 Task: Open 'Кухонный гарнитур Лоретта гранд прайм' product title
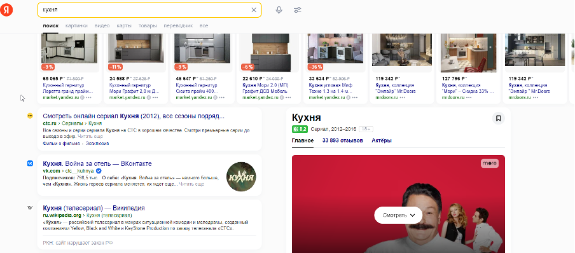[x=68, y=88]
